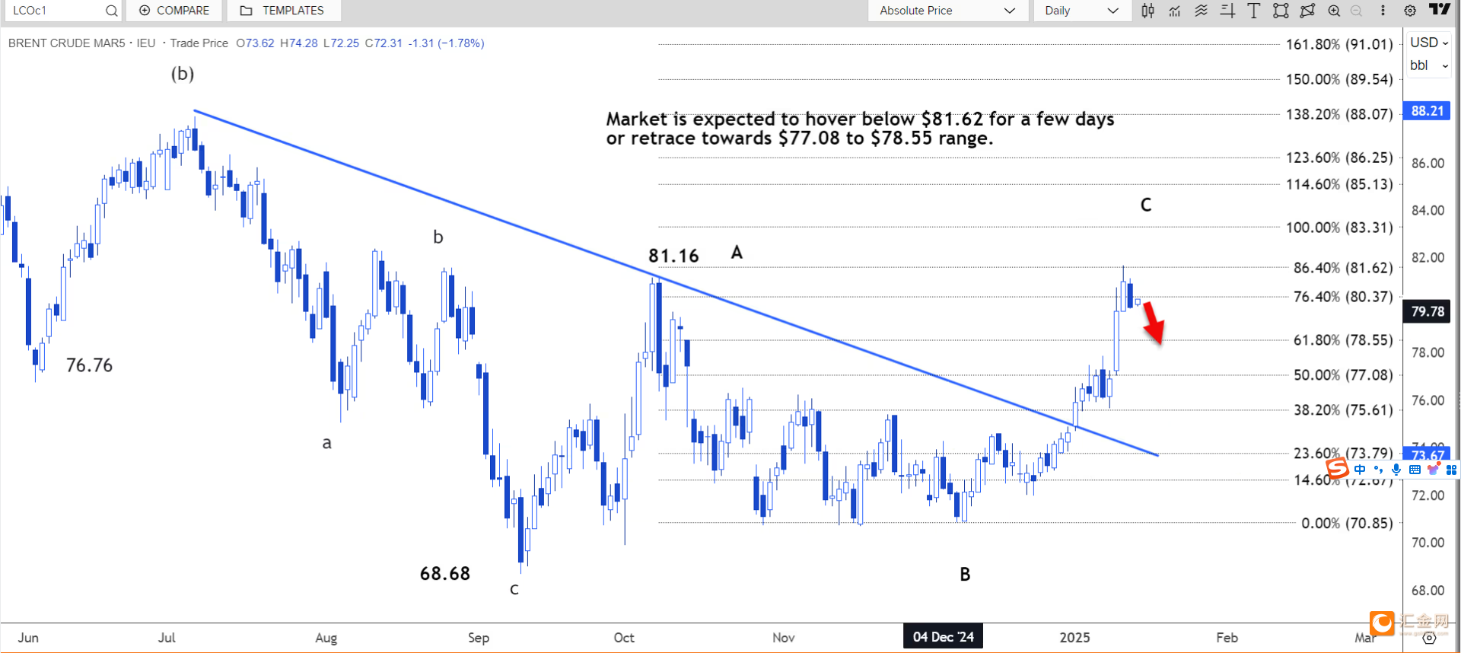Select the Text annotation tool
Screen dimensions: 1461x653
point(1253,11)
